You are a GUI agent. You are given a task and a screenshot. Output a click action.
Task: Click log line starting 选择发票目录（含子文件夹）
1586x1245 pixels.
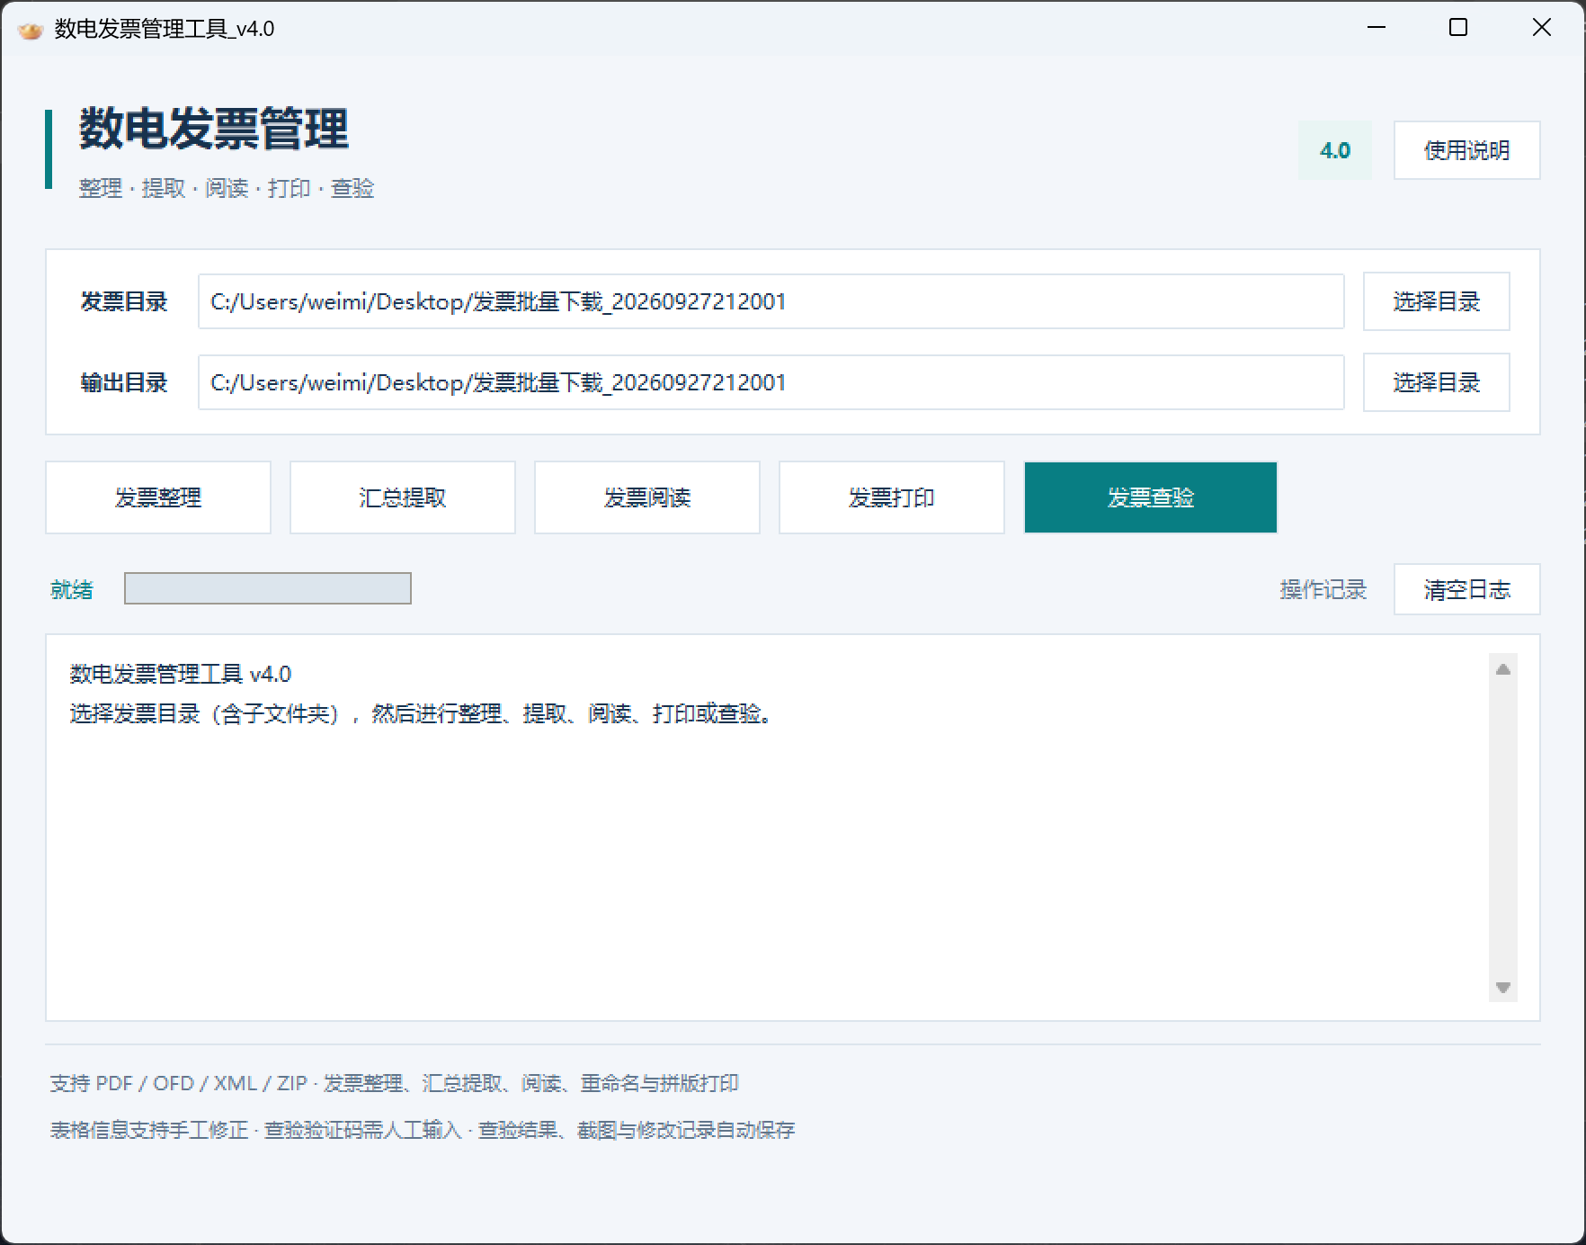pyautogui.click(x=422, y=713)
